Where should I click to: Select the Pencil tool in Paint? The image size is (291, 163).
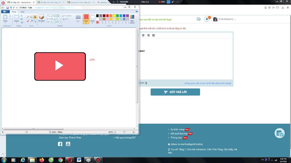(x=28, y=17)
